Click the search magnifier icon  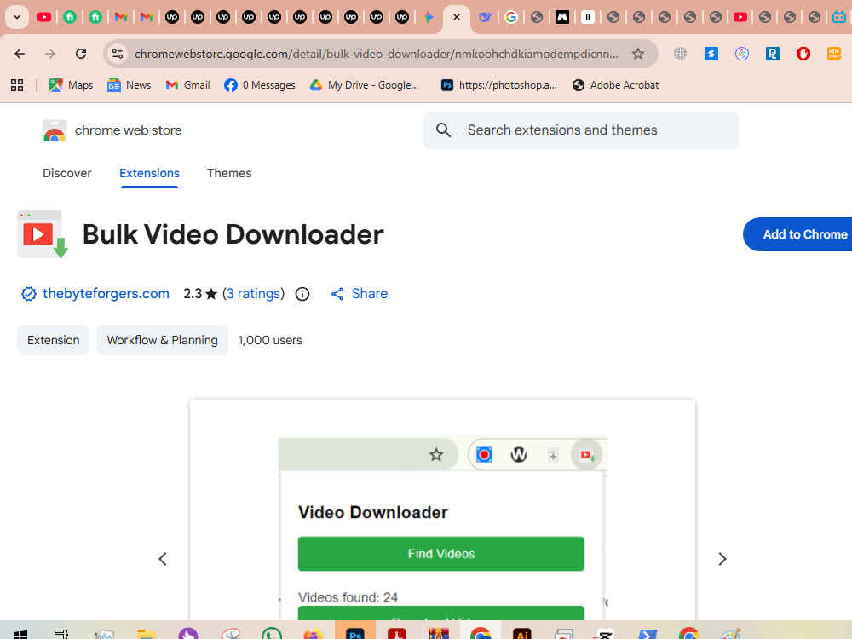(x=443, y=130)
